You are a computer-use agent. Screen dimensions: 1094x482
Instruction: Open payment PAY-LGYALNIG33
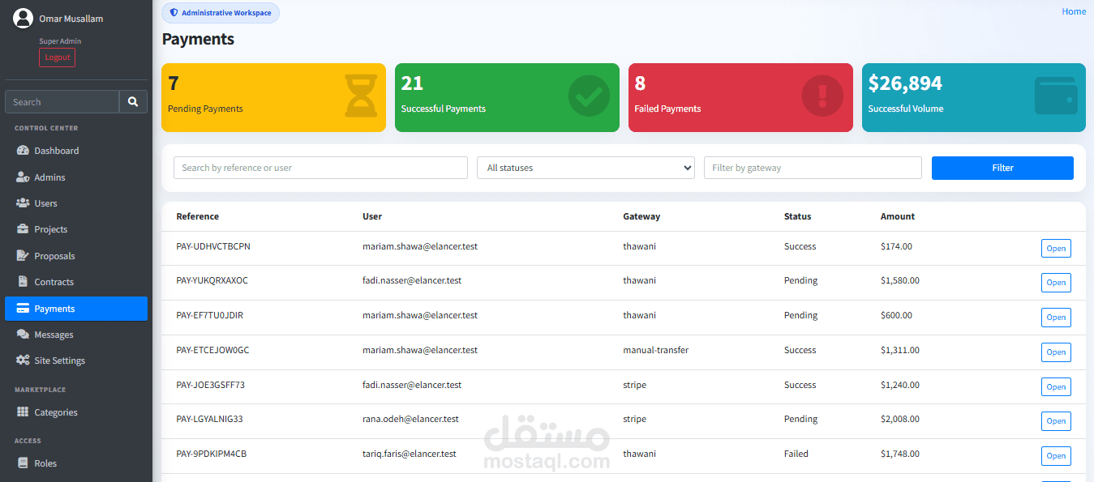pos(1056,421)
